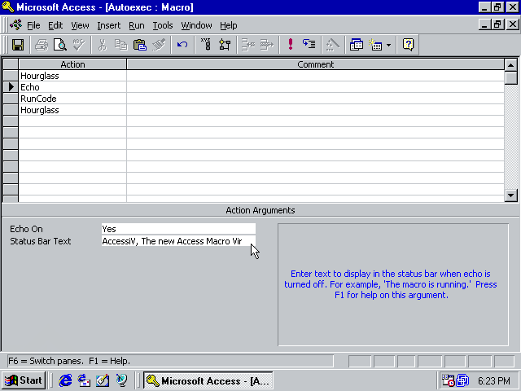Click the Save toolbar icon
Image resolution: width=521 pixels, height=391 pixels.
tap(18, 45)
